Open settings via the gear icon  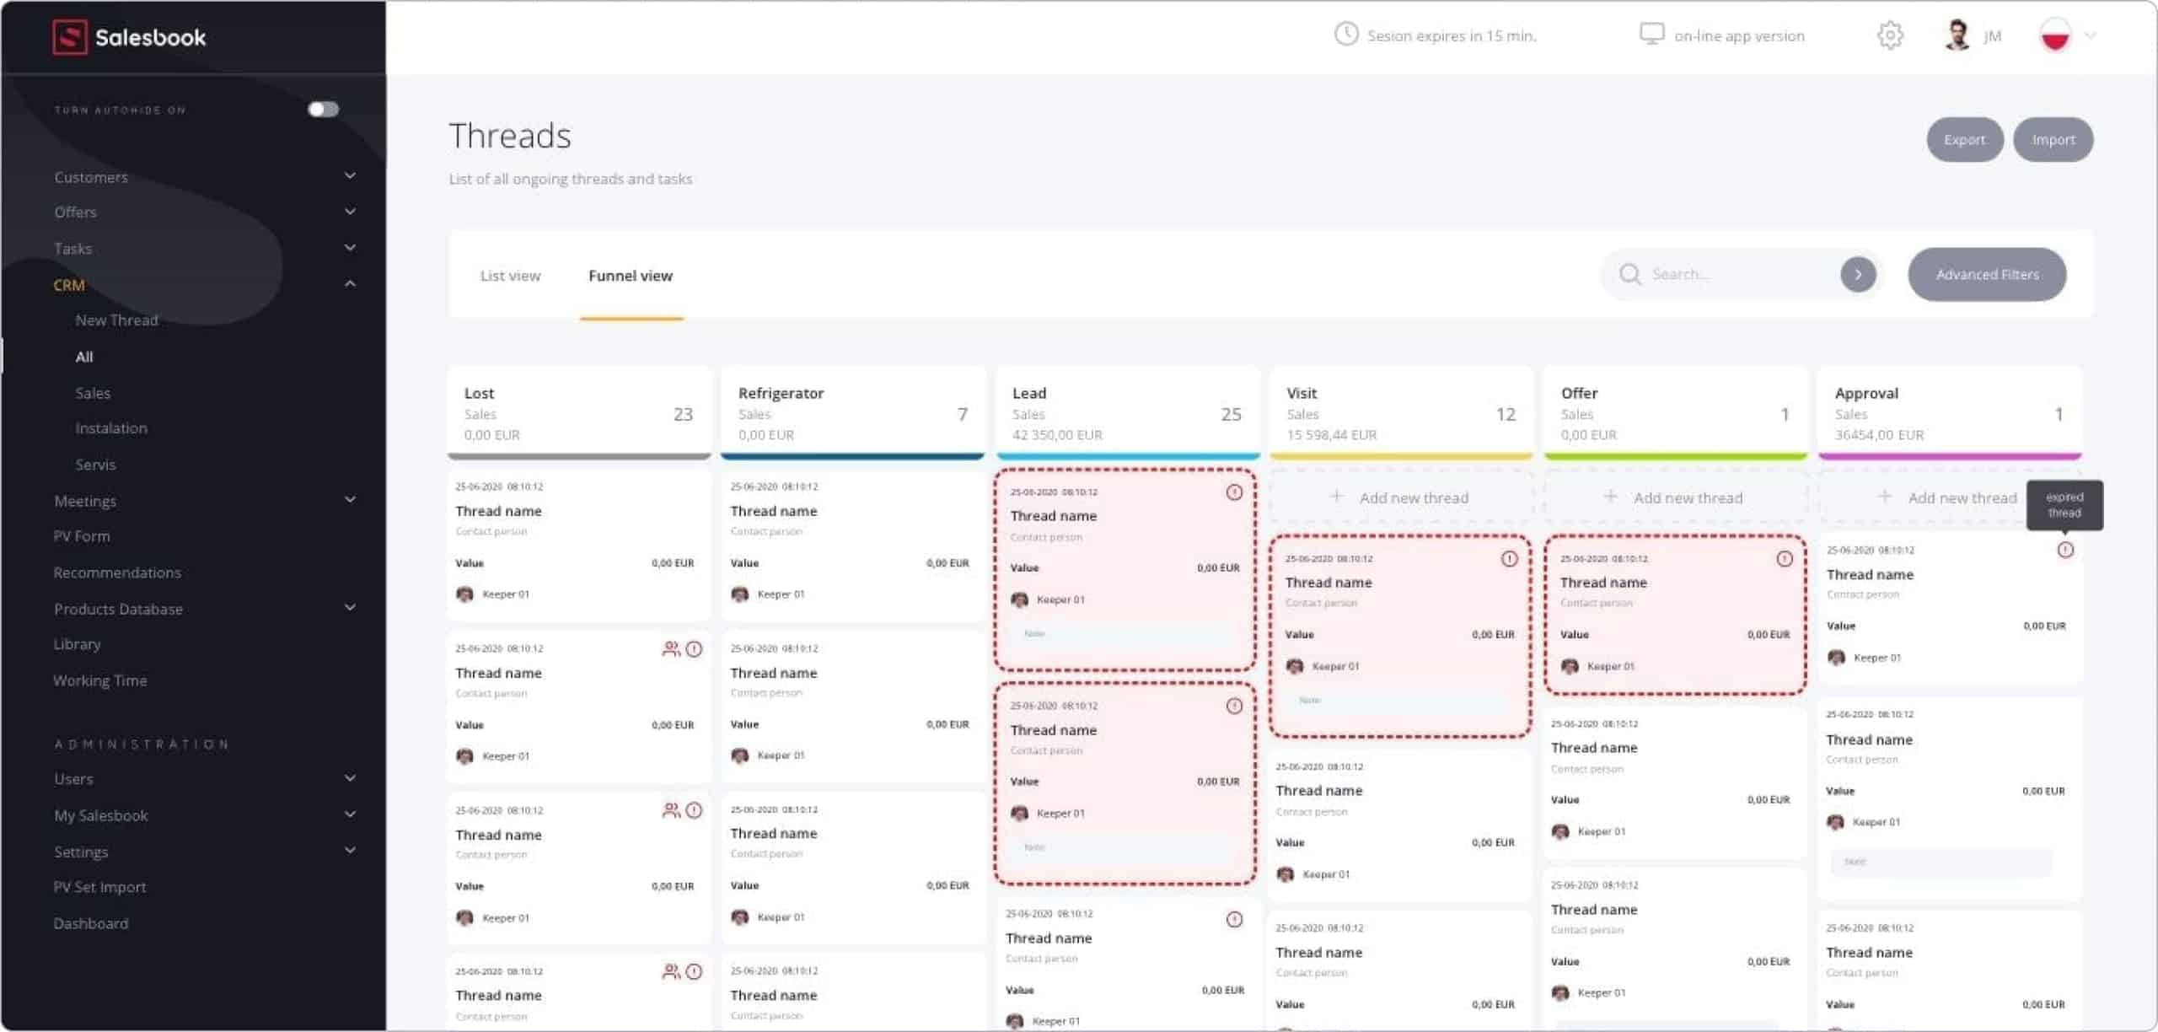[x=1890, y=35]
